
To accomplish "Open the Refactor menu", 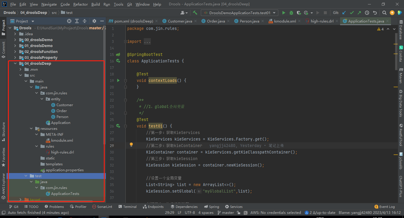I will click(80, 4).
